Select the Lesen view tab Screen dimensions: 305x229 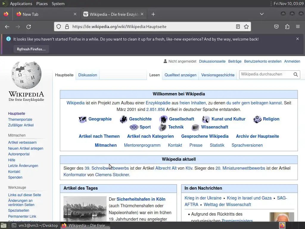pyautogui.click(x=155, y=75)
